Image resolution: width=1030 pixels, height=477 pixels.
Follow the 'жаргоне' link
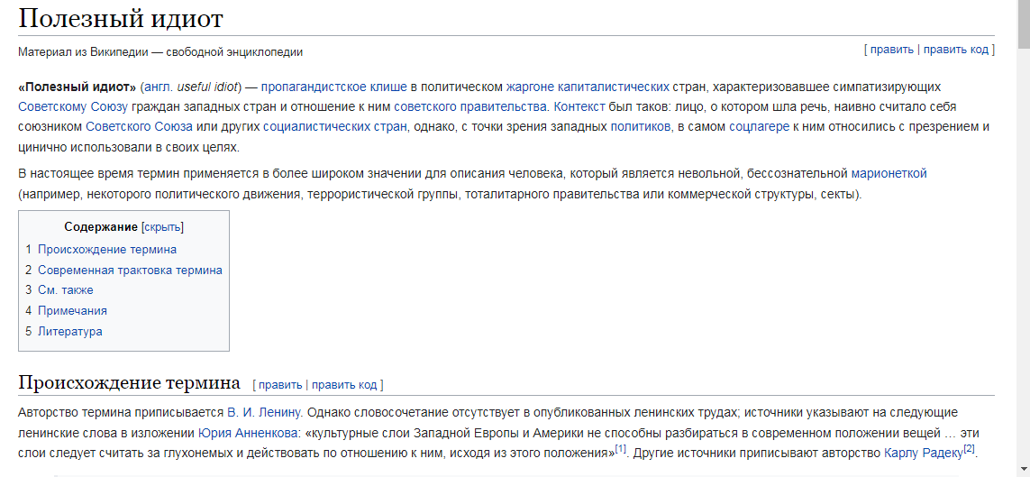[530, 87]
